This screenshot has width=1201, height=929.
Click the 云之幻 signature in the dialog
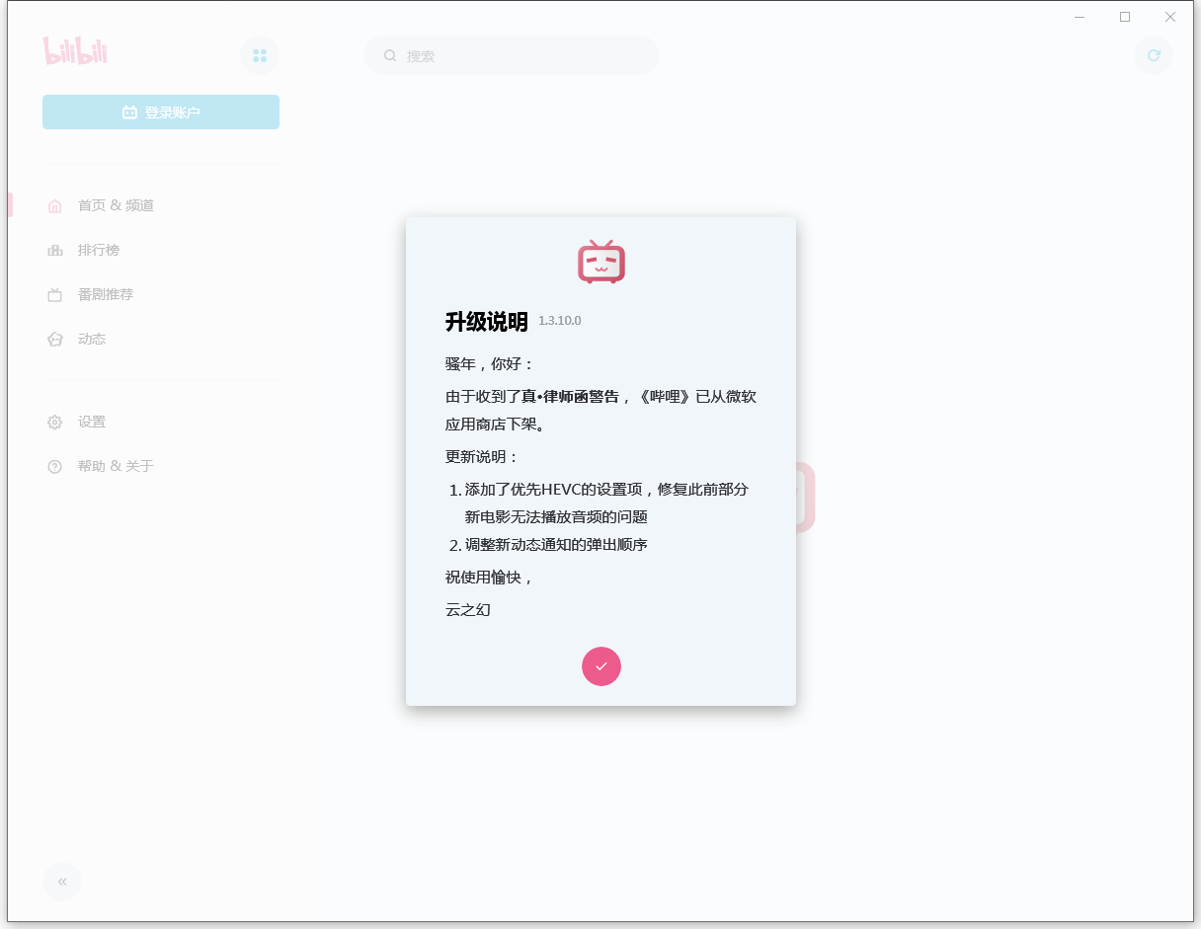(x=468, y=609)
